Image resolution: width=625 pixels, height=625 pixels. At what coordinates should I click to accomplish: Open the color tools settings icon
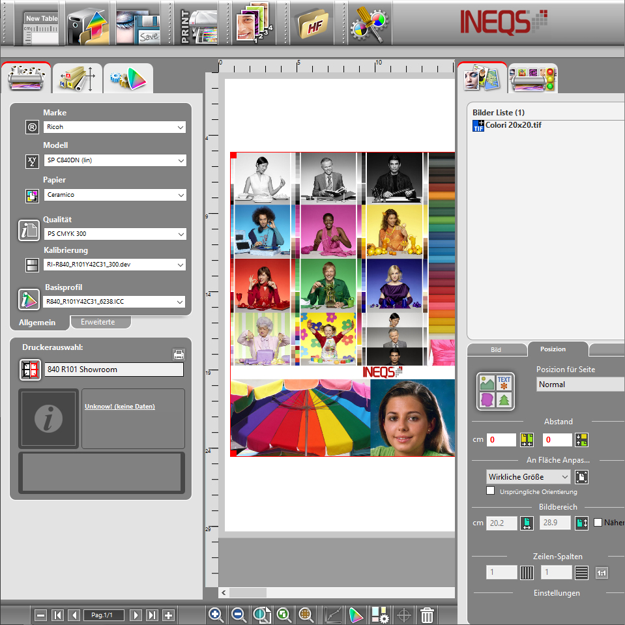pyautogui.click(x=370, y=25)
